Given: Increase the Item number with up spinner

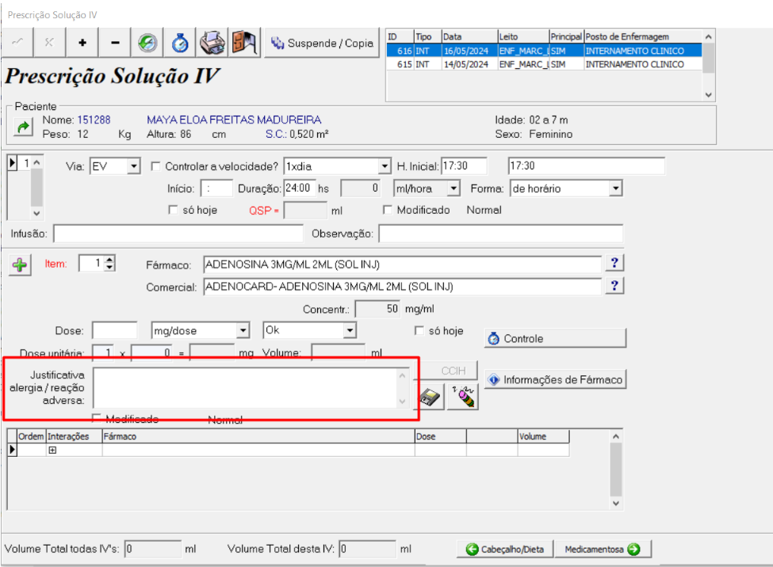Looking at the screenshot, I should 110,260.
